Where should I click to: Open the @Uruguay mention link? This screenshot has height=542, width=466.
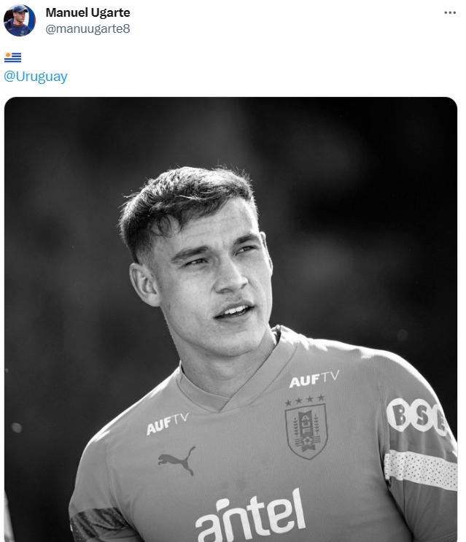pyautogui.click(x=36, y=77)
